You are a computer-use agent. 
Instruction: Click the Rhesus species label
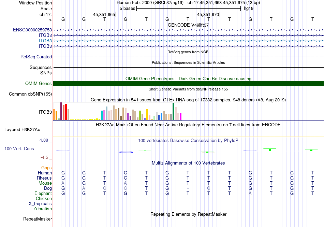tap(44, 178)
